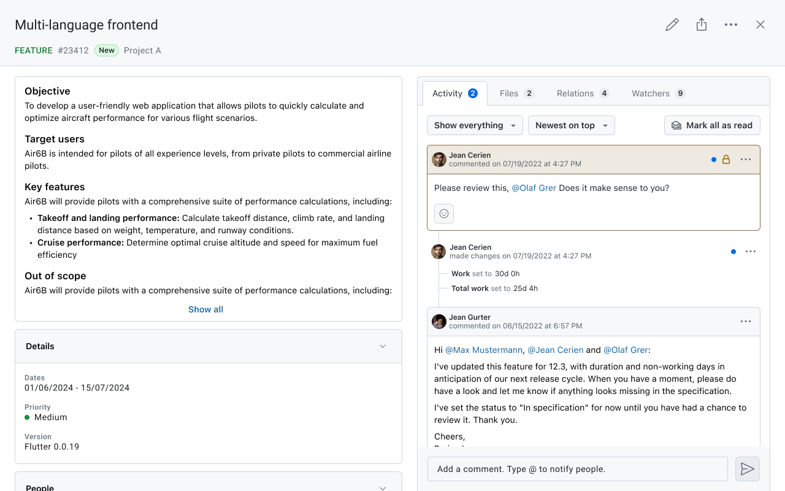Click the send comment arrow icon

pyautogui.click(x=747, y=469)
